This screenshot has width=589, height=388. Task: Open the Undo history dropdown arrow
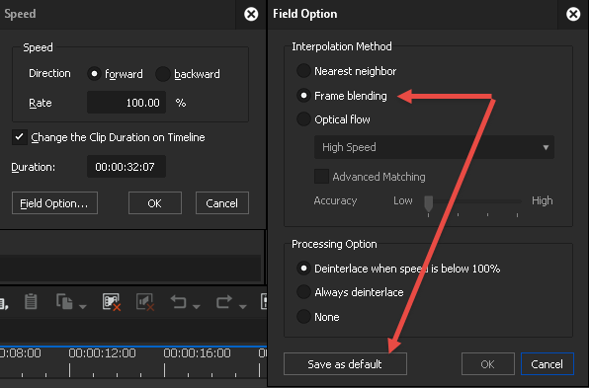point(196,307)
